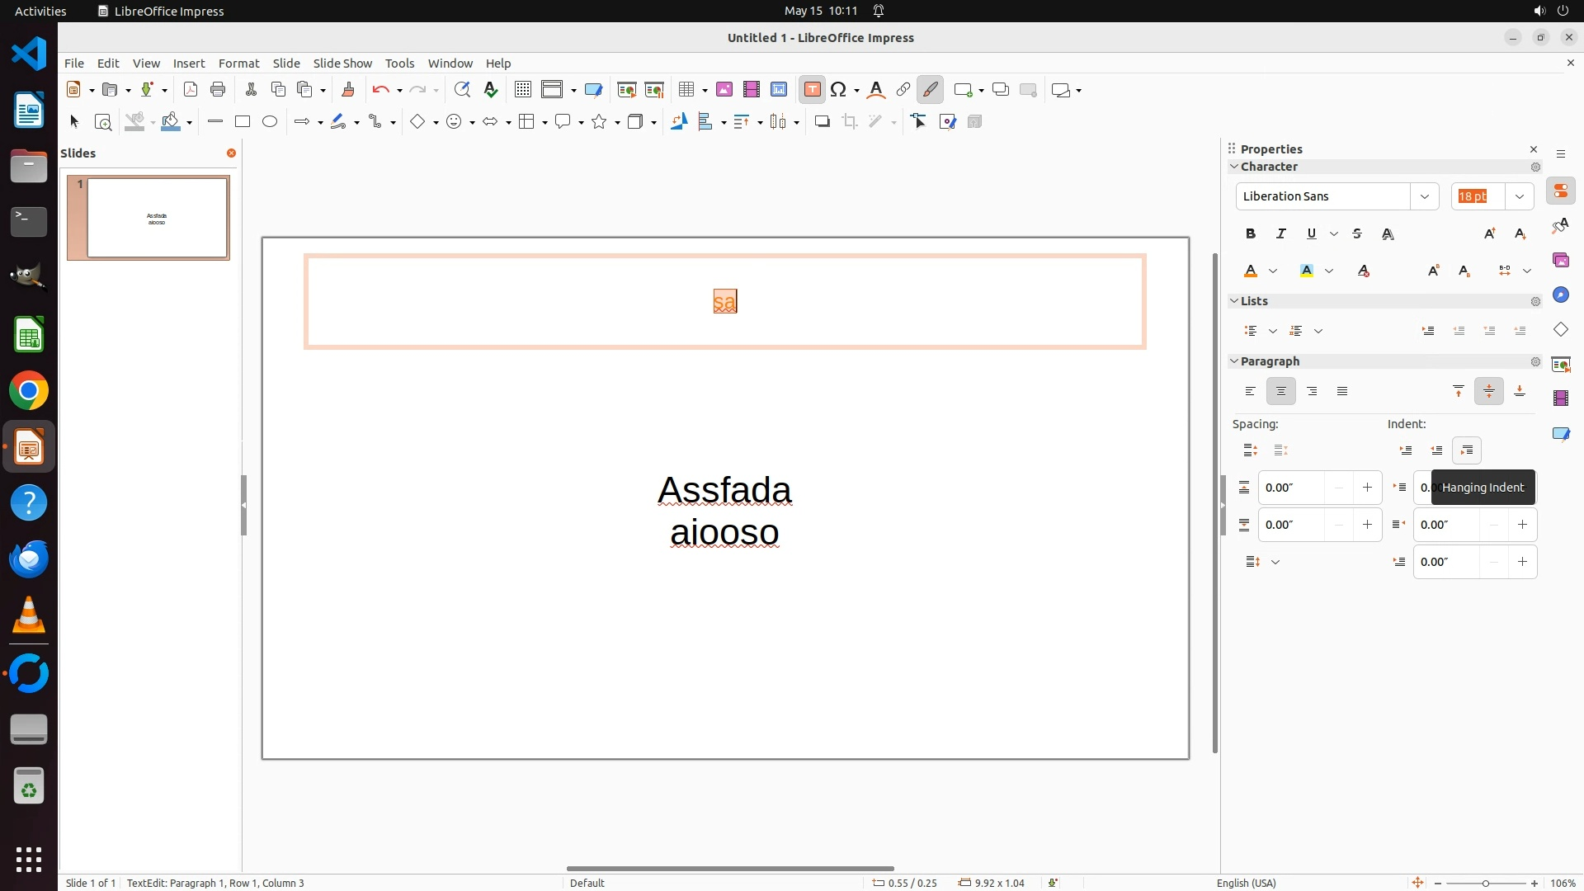Toggle the Display Grid icon
The width and height of the screenshot is (1584, 891).
click(x=522, y=90)
